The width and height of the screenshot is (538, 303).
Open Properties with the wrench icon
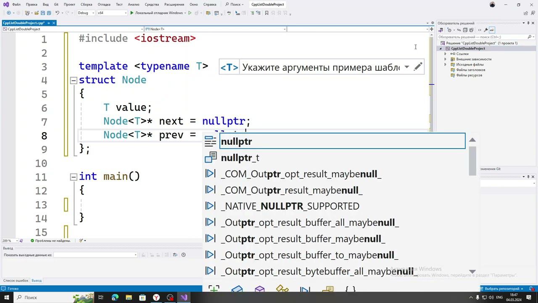pyautogui.click(x=486, y=30)
